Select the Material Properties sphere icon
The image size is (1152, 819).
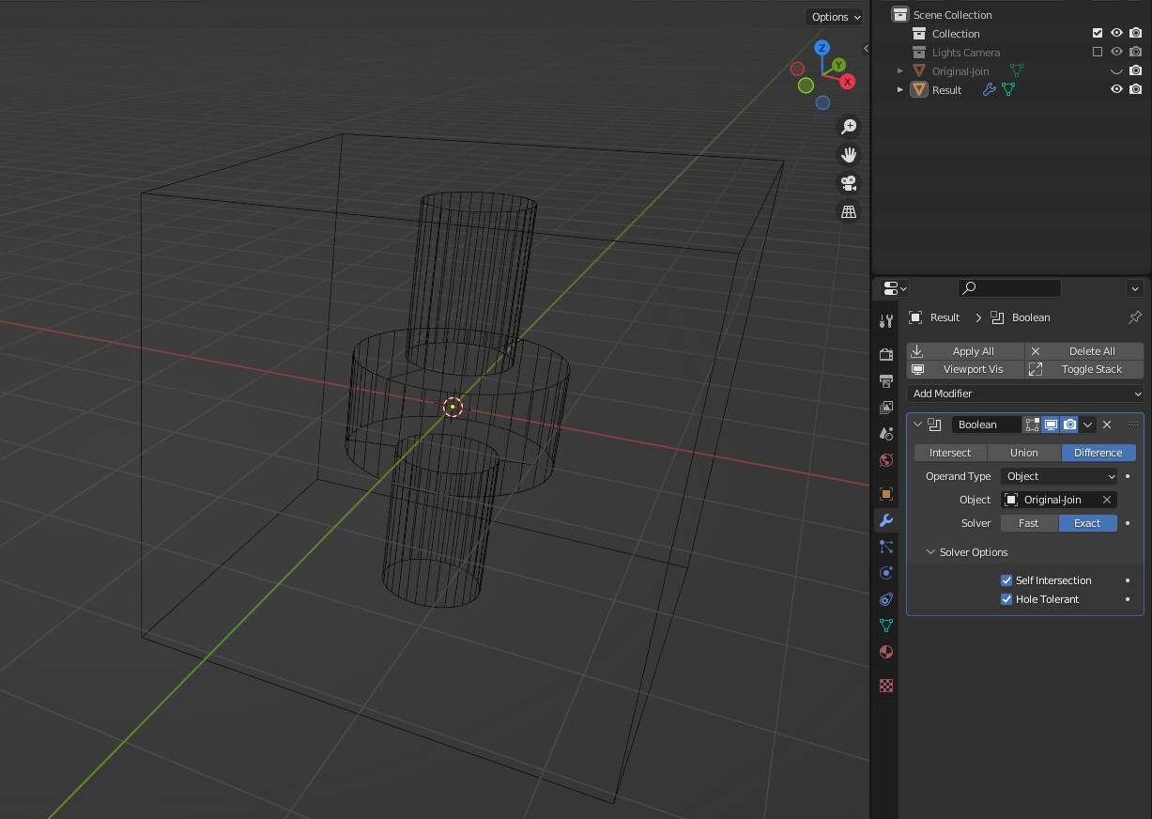885,652
